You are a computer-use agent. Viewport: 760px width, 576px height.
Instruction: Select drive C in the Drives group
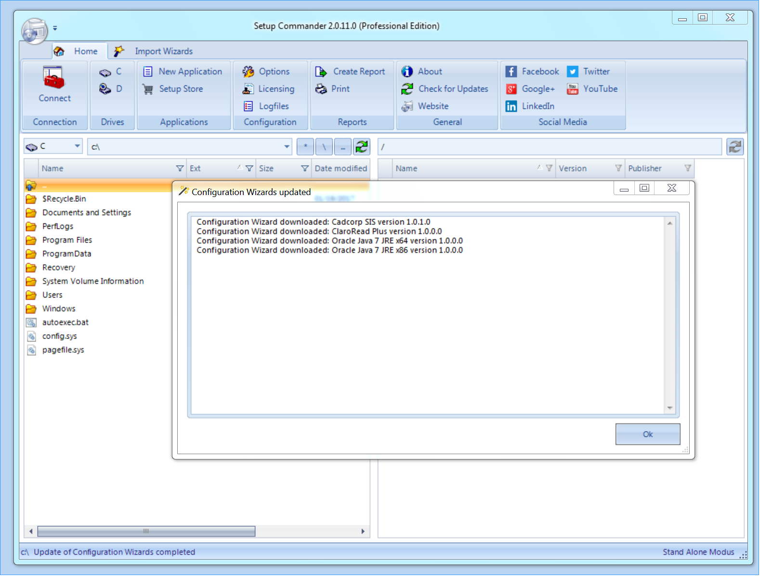click(111, 72)
